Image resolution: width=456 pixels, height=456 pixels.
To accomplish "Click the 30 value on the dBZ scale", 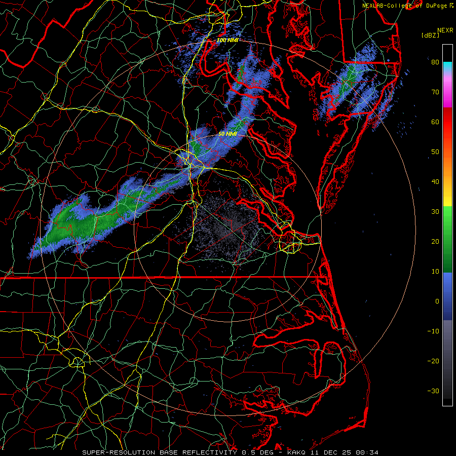I will point(435,212).
